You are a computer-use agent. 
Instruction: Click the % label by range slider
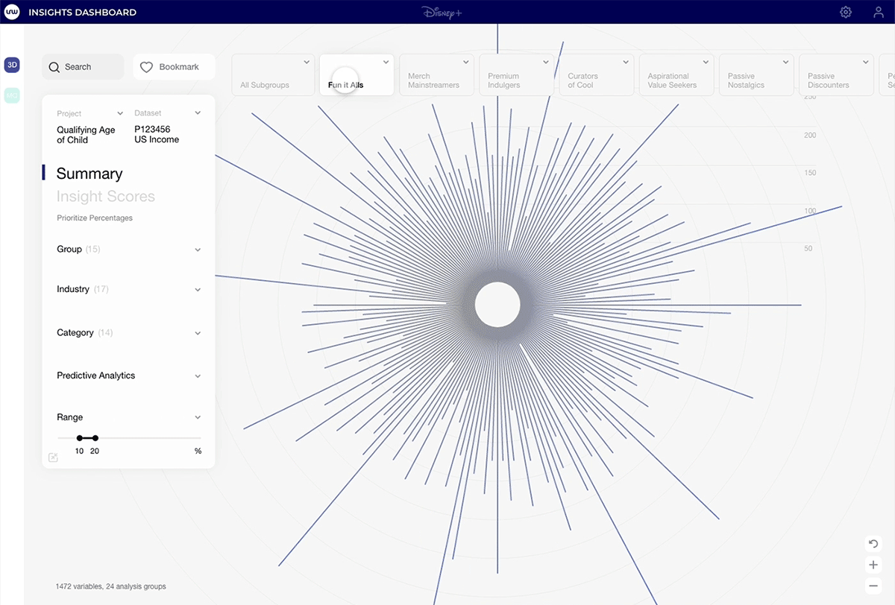click(x=198, y=452)
